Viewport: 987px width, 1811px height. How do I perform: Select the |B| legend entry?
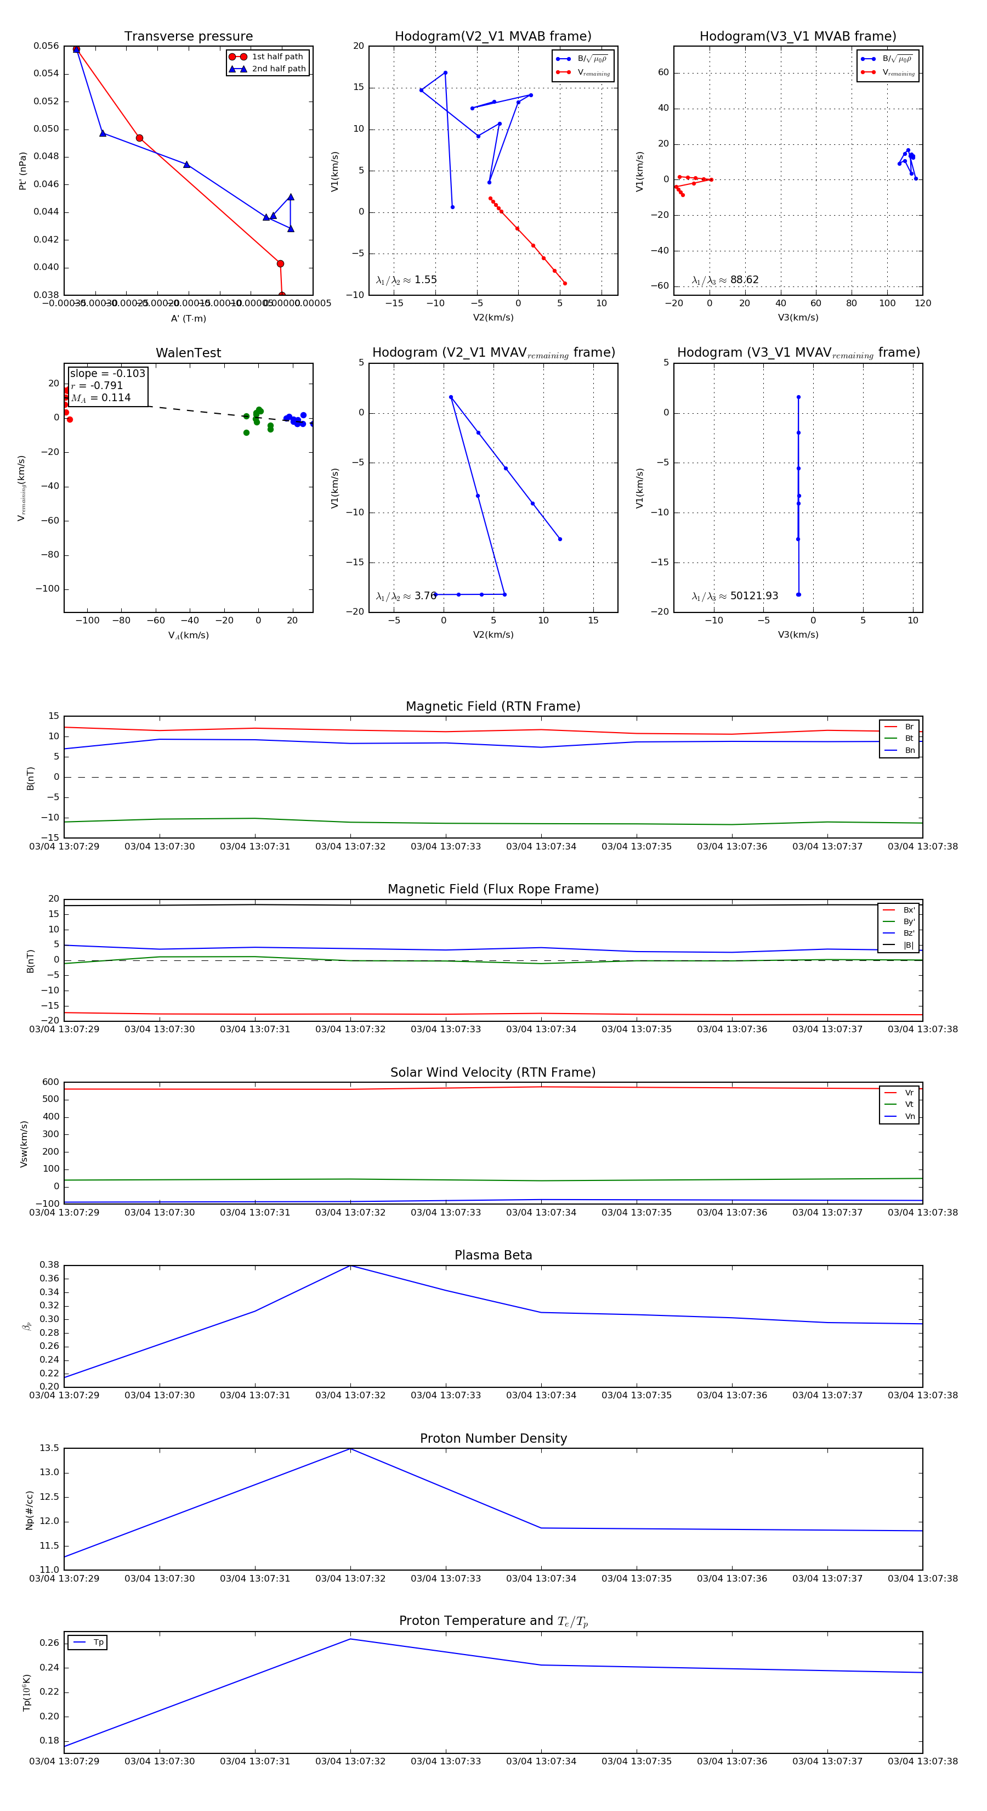[899, 945]
